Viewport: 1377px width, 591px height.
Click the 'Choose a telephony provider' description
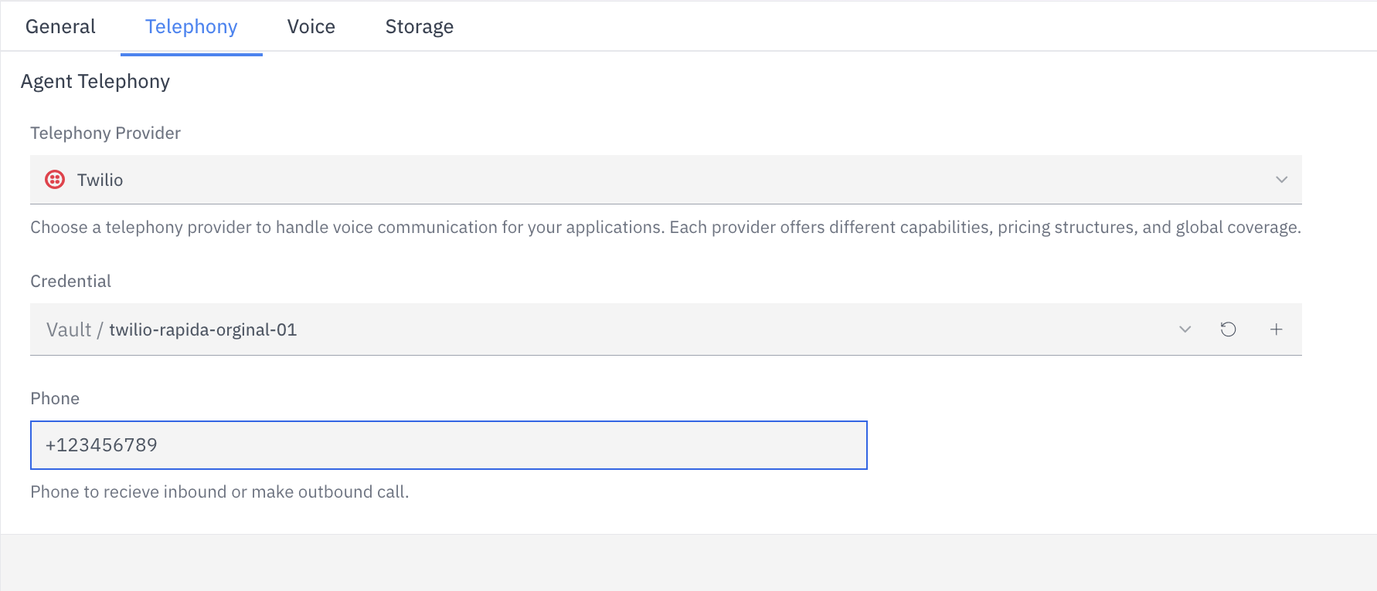(665, 228)
